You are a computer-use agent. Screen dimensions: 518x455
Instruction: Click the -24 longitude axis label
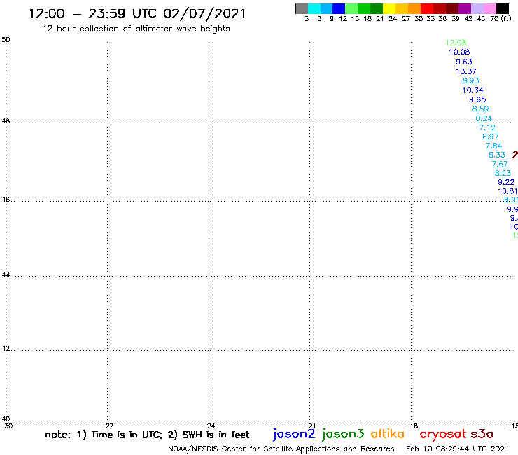pos(209,426)
